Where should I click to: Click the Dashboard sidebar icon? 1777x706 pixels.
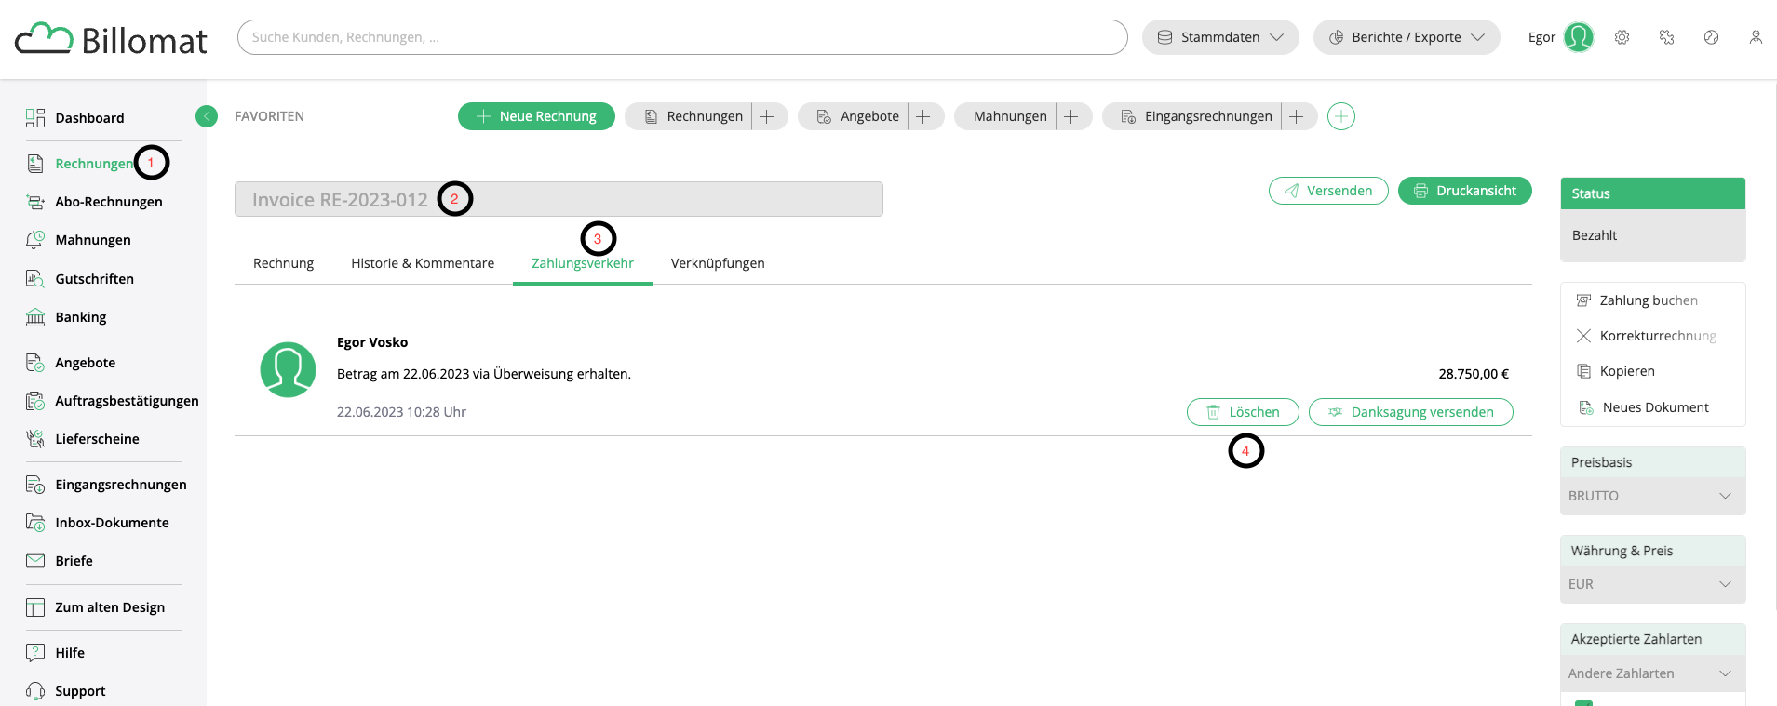pos(35,118)
